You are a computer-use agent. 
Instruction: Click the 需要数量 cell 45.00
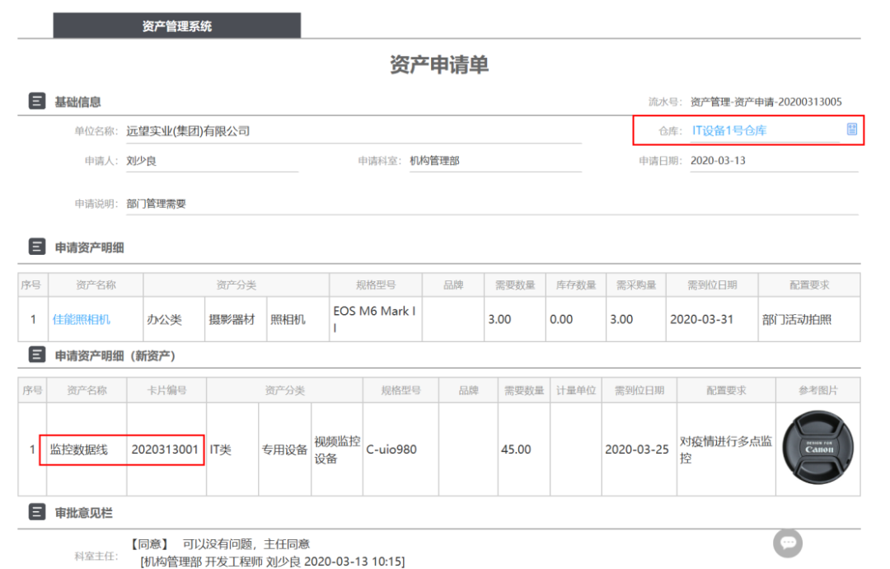point(516,450)
